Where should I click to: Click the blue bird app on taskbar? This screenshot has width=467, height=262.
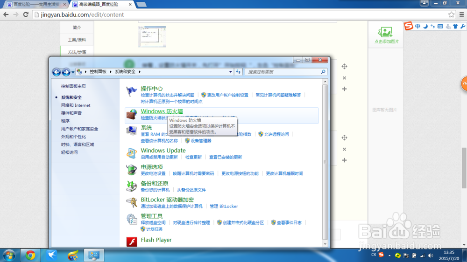point(51,255)
